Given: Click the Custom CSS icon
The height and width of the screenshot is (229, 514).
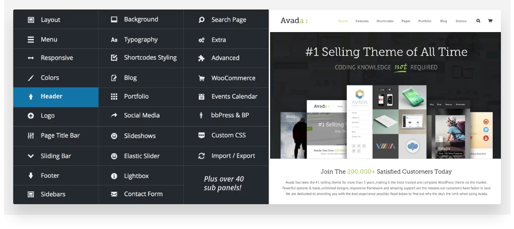Looking at the screenshot, I should [201, 136].
